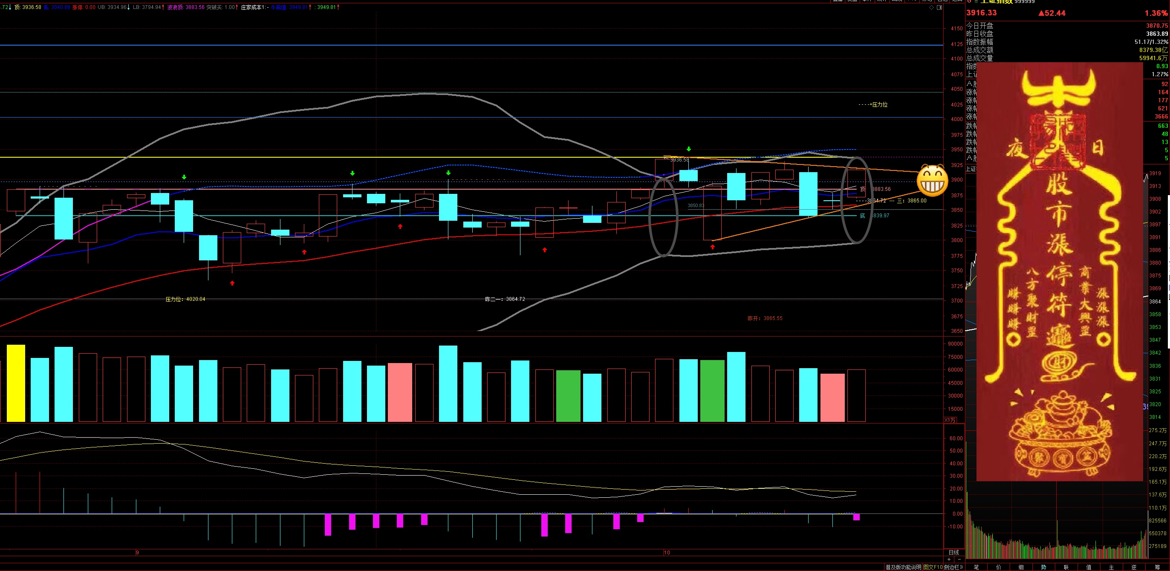Screen dimensions: 1170x571
Task: Click the green down arrow above 3936.58 candle
Action: tap(689, 149)
